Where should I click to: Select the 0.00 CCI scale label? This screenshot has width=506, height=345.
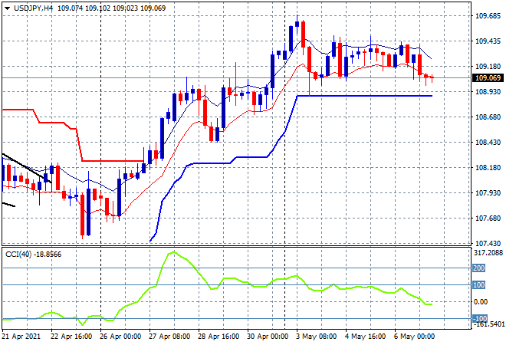[481, 302]
